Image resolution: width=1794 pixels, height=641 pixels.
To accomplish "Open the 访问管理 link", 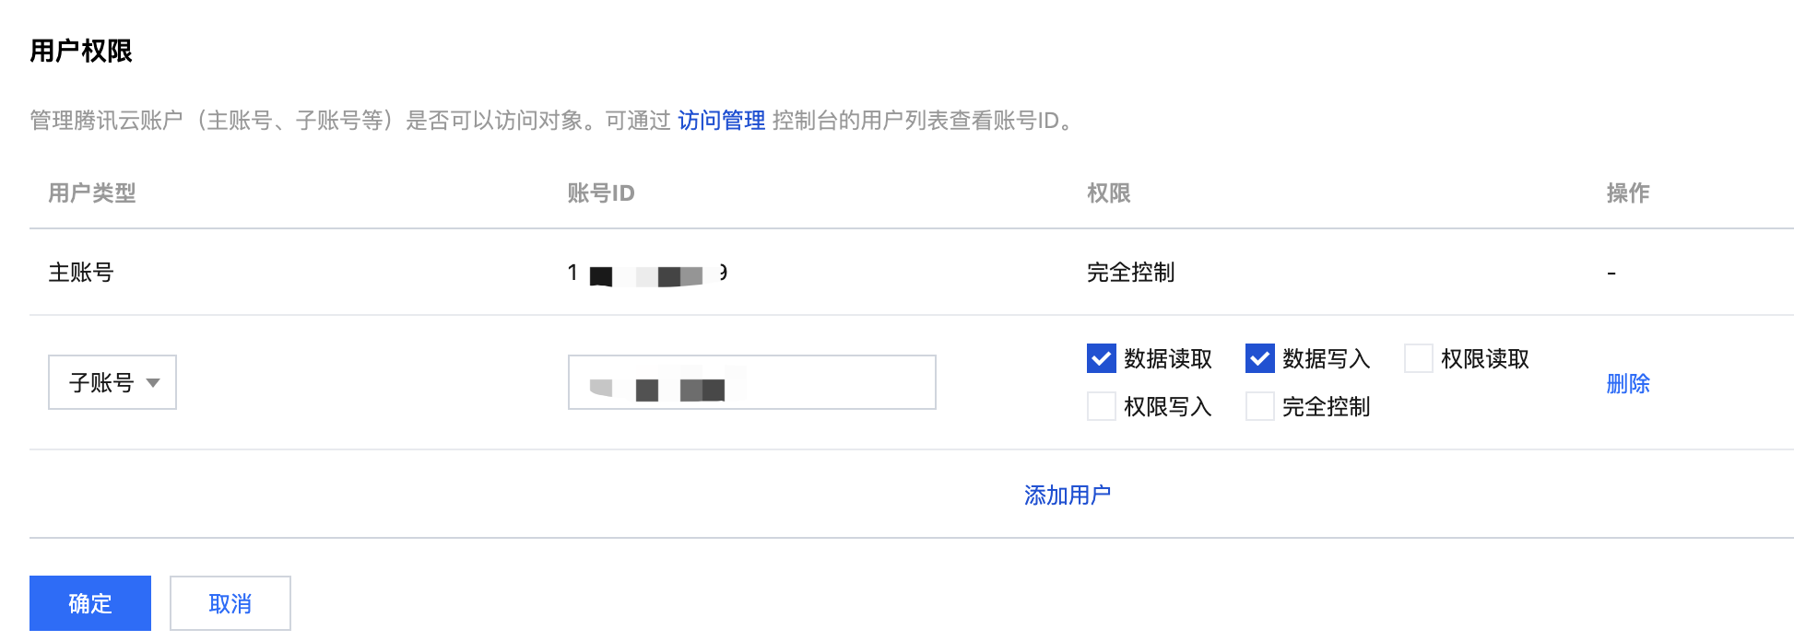I will [x=721, y=121].
